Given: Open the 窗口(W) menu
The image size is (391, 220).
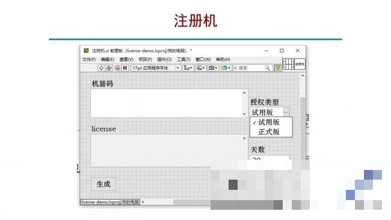Looking at the screenshot, I should coord(203,60).
